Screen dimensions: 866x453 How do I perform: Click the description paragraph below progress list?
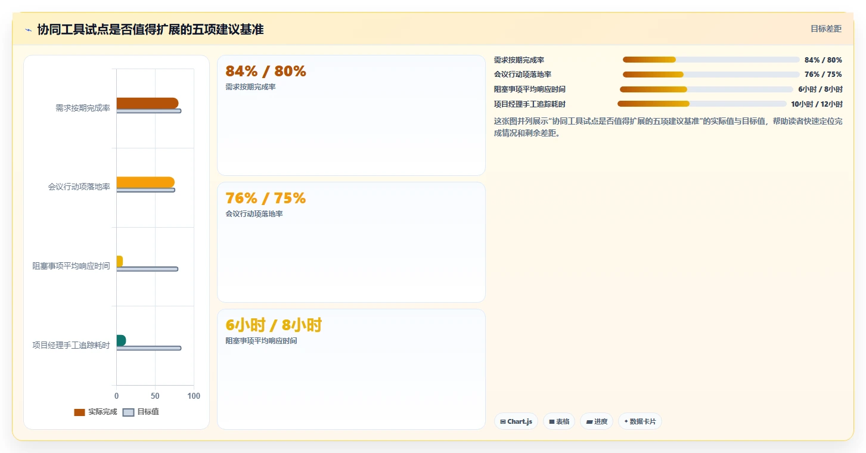pos(668,127)
